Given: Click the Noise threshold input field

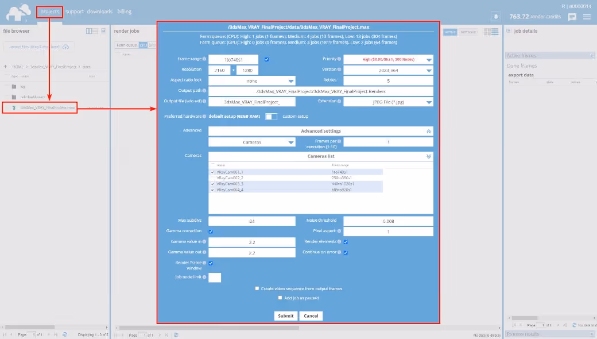Looking at the screenshot, I should tap(389, 221).
